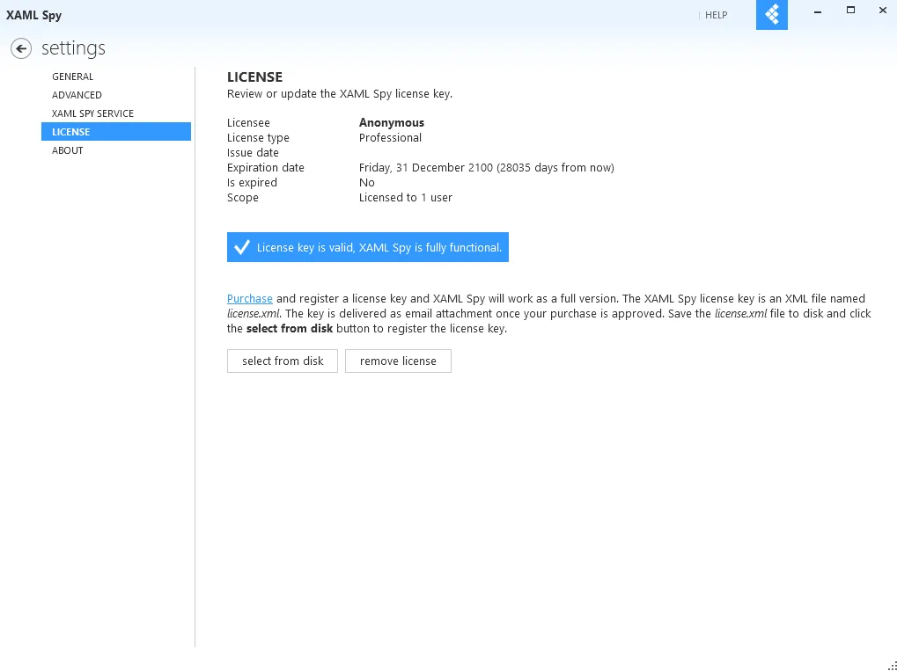Click the white checkmark in the valid banner

(x=242, y=247)
